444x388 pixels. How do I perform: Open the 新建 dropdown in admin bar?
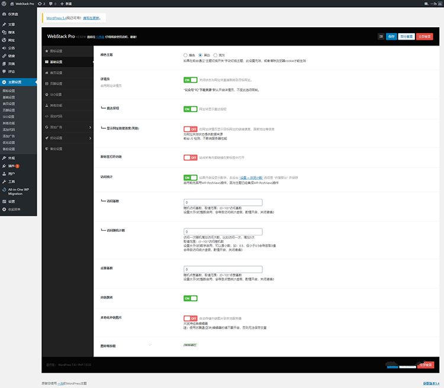[67, 4]
